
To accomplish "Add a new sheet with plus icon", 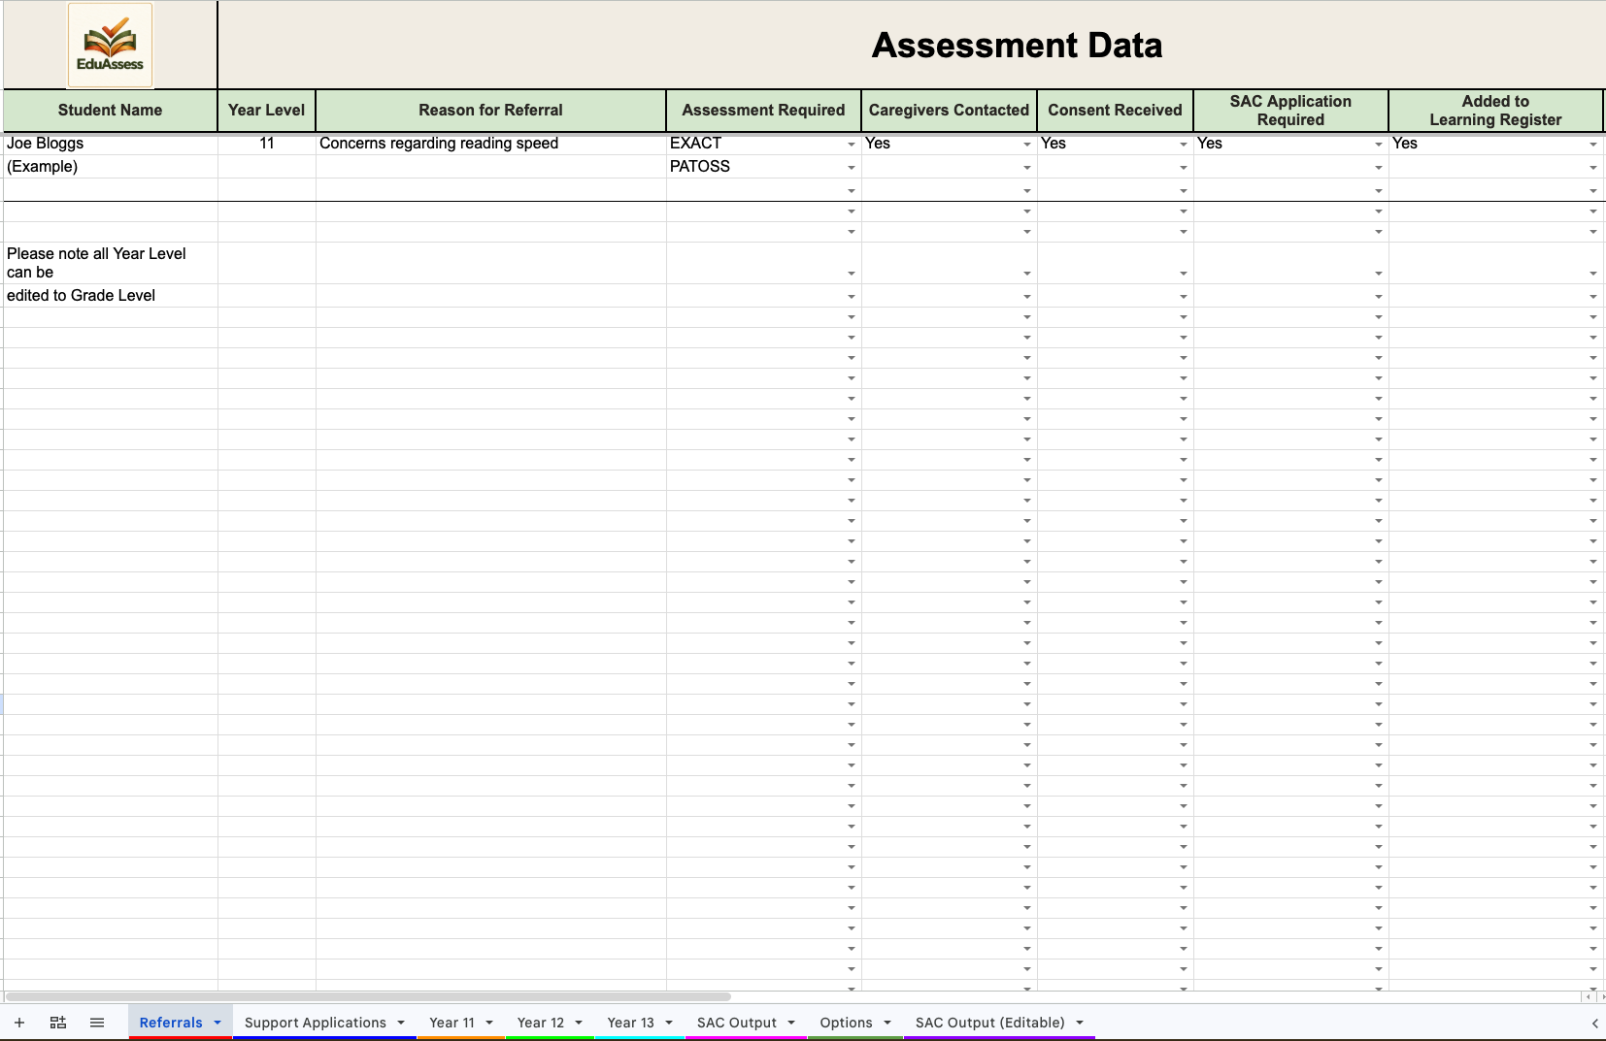I will 19,1023.
